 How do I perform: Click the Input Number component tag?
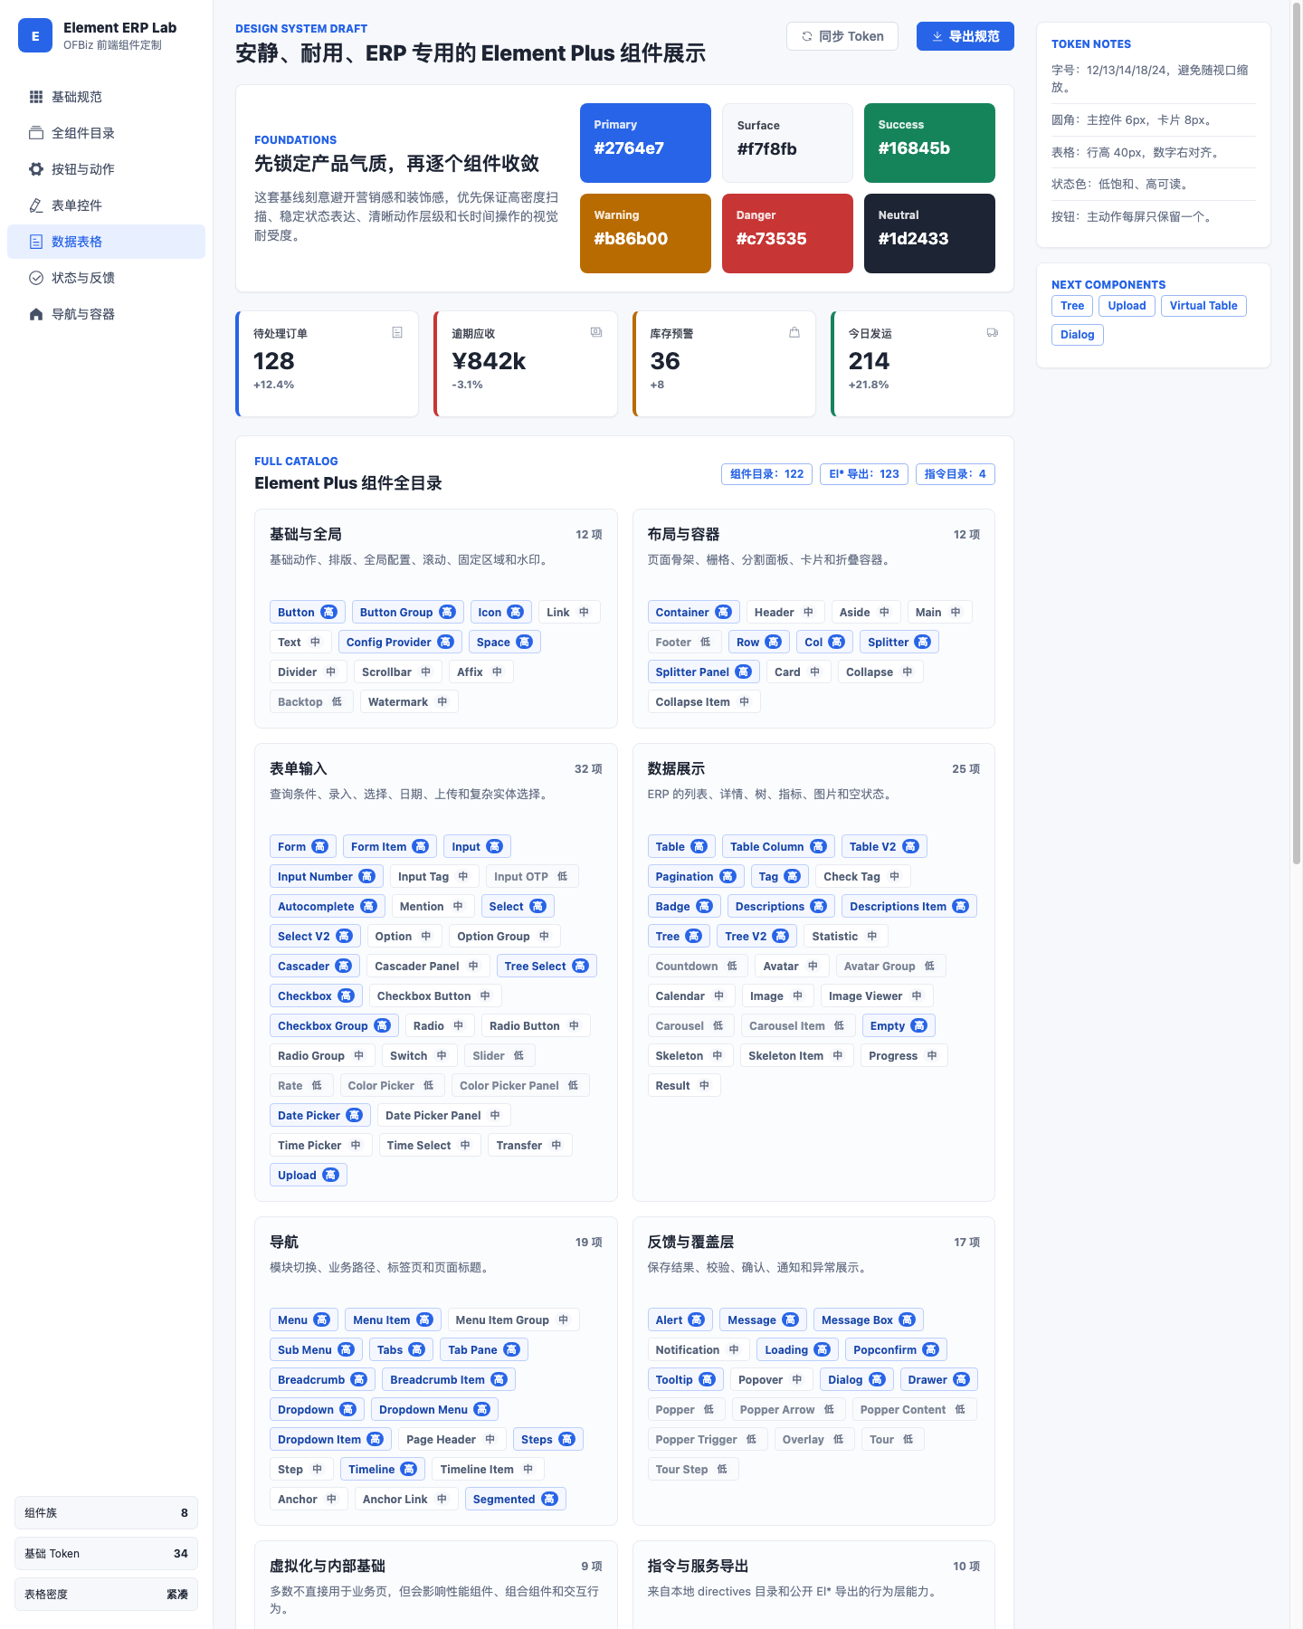pyautogui.click(x=326, y=876)
